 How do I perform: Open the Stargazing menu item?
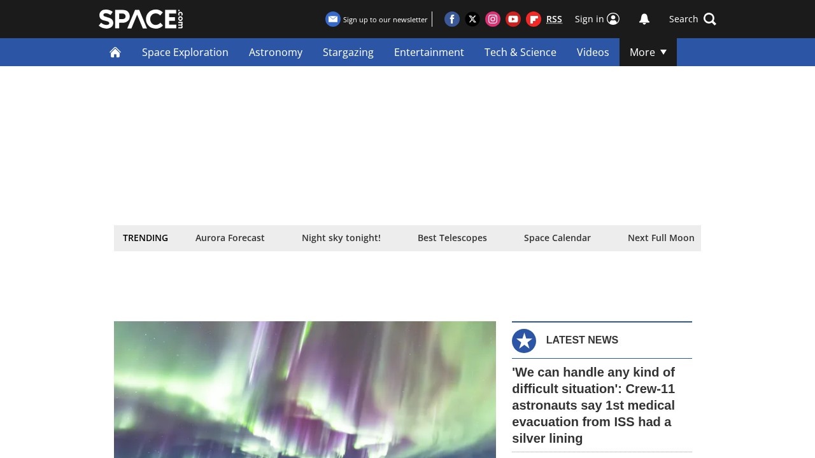[x=348, y=52]
